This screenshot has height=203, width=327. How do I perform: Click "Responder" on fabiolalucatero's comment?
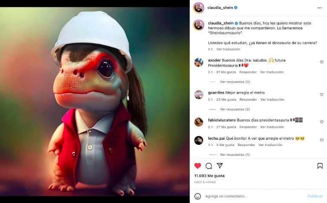coord(248,127)
